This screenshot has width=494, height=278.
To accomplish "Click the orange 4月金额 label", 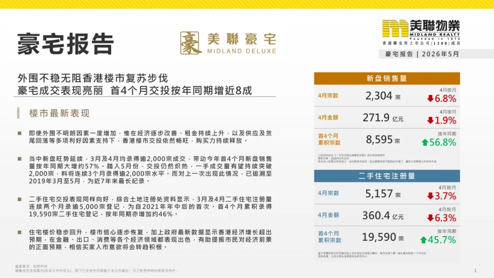I will pyautogui.click(x=328, y=118).
